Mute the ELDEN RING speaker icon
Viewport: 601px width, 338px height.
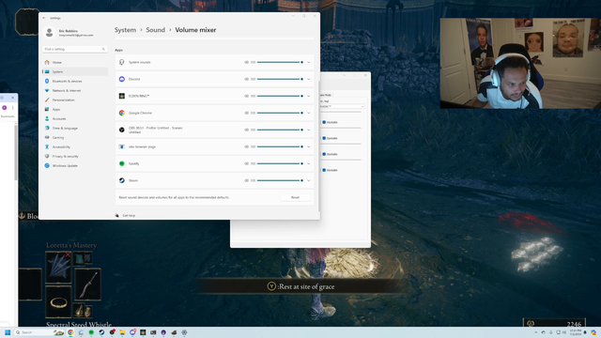pos(246,96)
